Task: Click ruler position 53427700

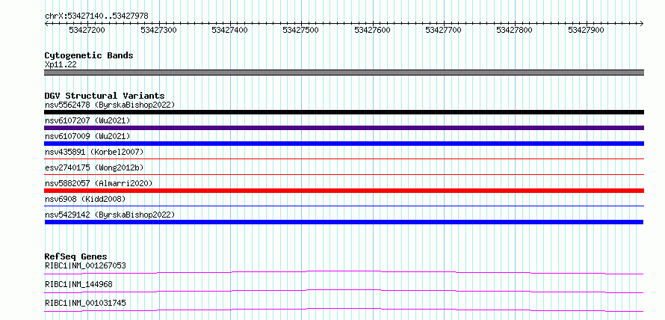Action: pyautogui.click(x=443, y=30)
